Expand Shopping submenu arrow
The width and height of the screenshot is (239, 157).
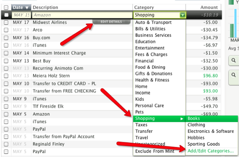pyautogui.click(x=182, y=119)
